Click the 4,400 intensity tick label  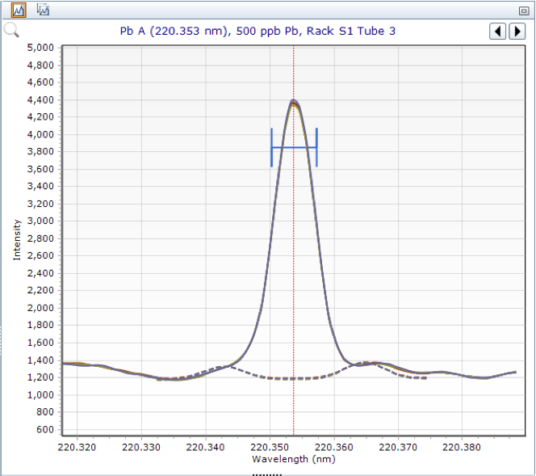(40, 100)
